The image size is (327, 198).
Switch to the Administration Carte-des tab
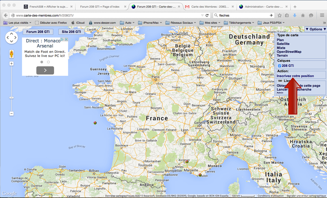tap(263, 7)
